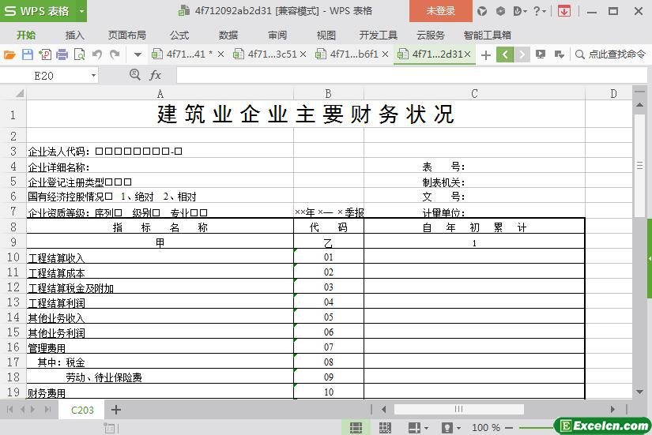Image resolution: width=652 pixels, height=435 pixels.
Task: Switch to page break preview in status bar
Action: pyautogui.click(x=385, y=428)
